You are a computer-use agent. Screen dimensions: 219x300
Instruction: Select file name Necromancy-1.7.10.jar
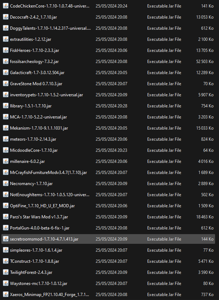tap(31, 184)
